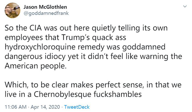Click the tweet's second paragraph text

pos(93,89)
